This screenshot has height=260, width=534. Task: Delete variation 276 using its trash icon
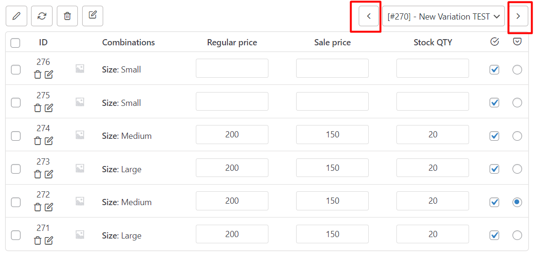tap(38, 74)
